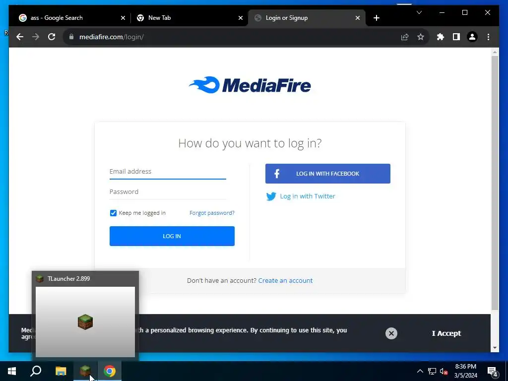Switch to the 'New Tab' tab

tap(190, 18)
